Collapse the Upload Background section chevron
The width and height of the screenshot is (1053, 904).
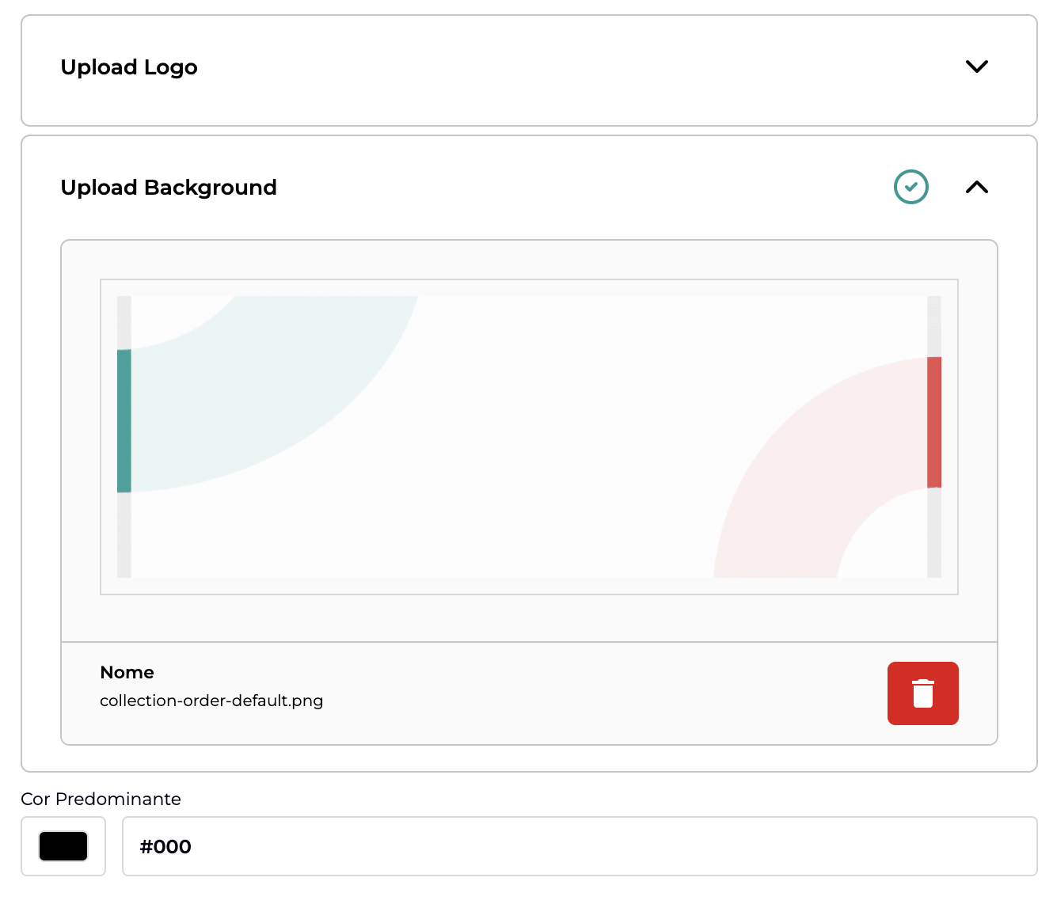[977, 188]
